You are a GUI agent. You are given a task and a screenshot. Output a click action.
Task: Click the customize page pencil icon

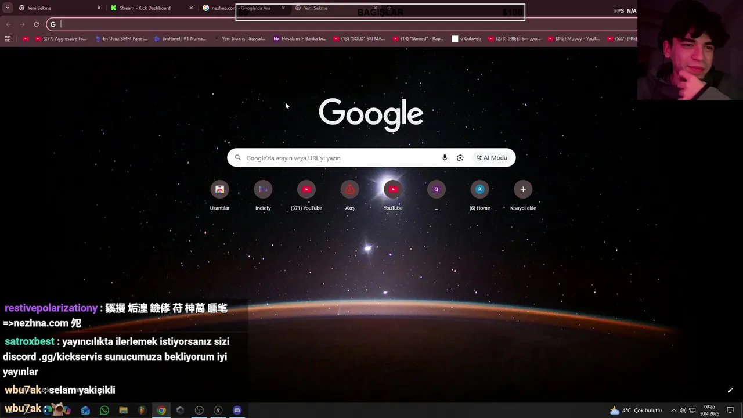point(730,390)
